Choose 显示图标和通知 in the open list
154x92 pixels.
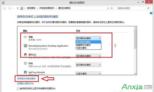click(x=88, y=42)
